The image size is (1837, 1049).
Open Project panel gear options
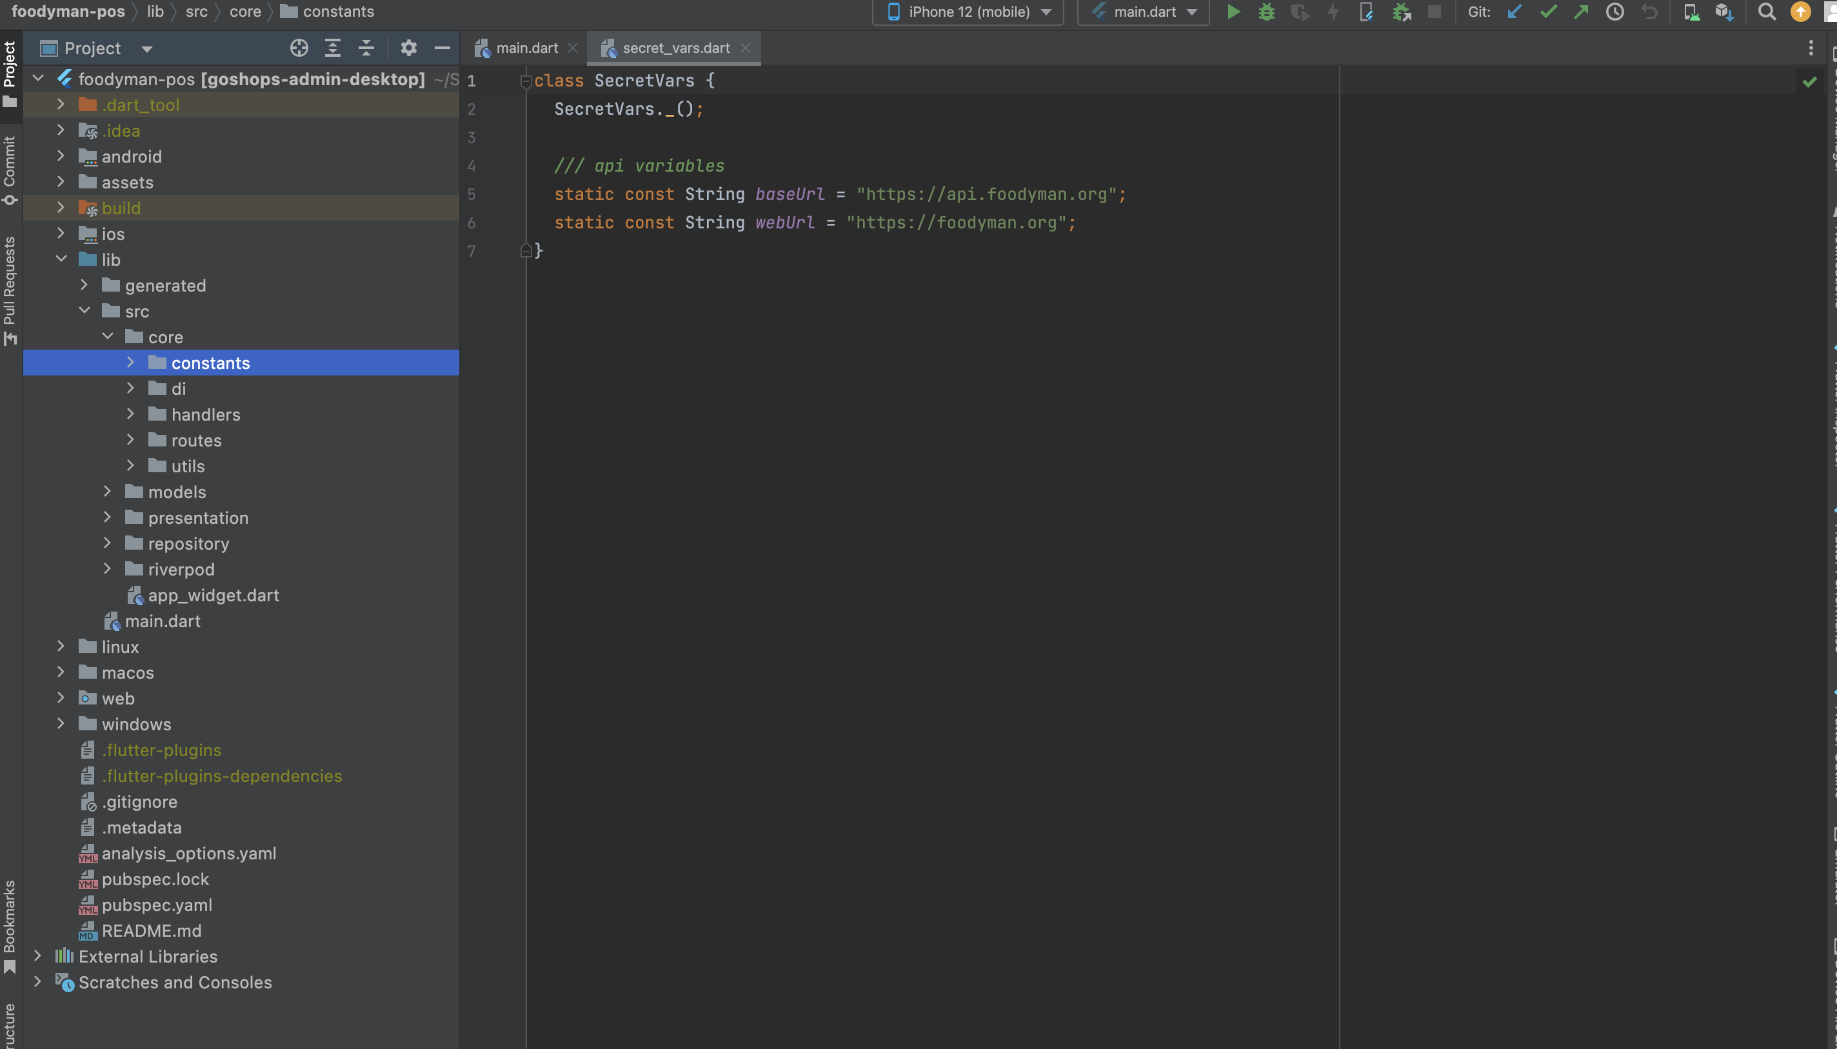[x=408, y=48]
